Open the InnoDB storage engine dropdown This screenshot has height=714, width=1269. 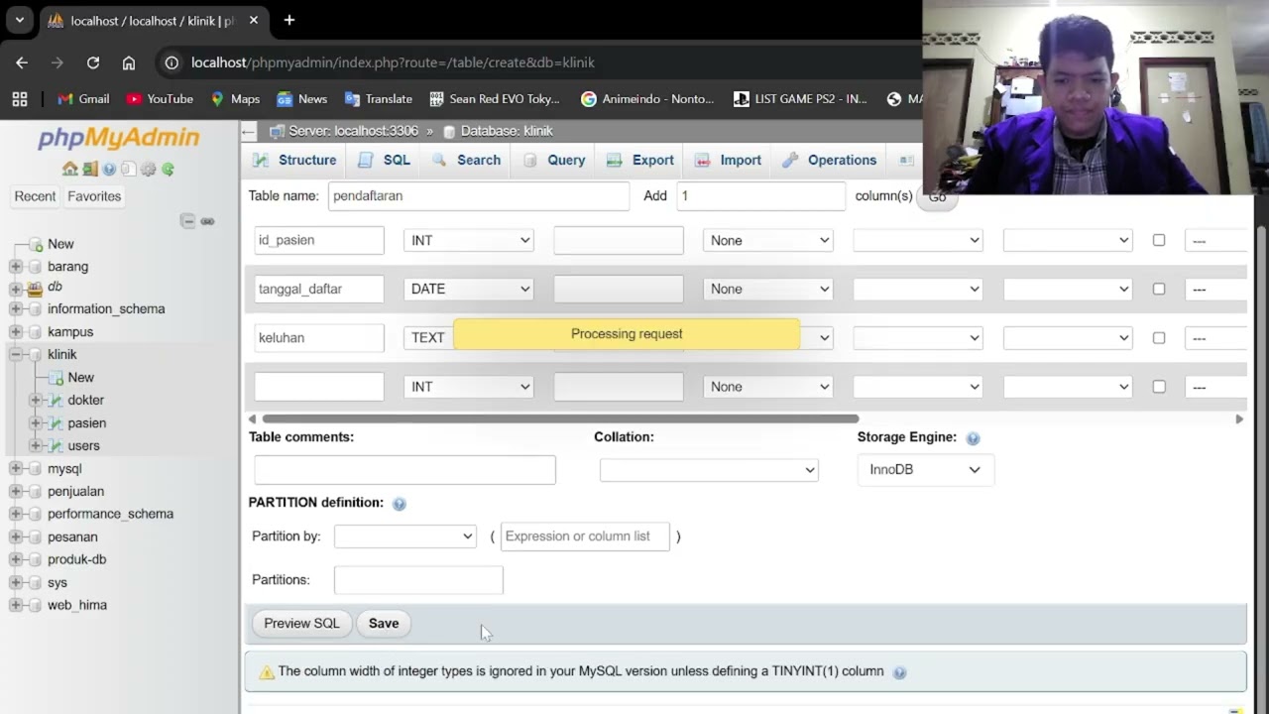coord(926,470)
